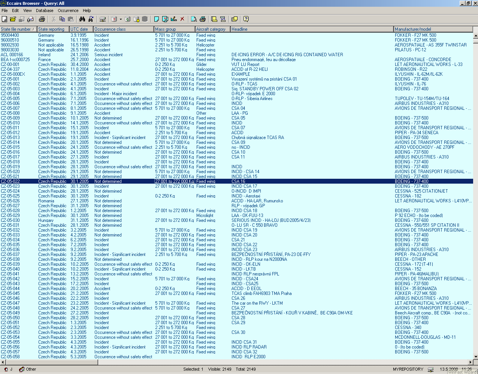Click the Paste clipboard icon

[x=71, y=19]
